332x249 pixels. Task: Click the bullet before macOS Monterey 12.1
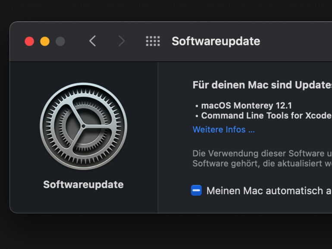click(x=197, y=106)
